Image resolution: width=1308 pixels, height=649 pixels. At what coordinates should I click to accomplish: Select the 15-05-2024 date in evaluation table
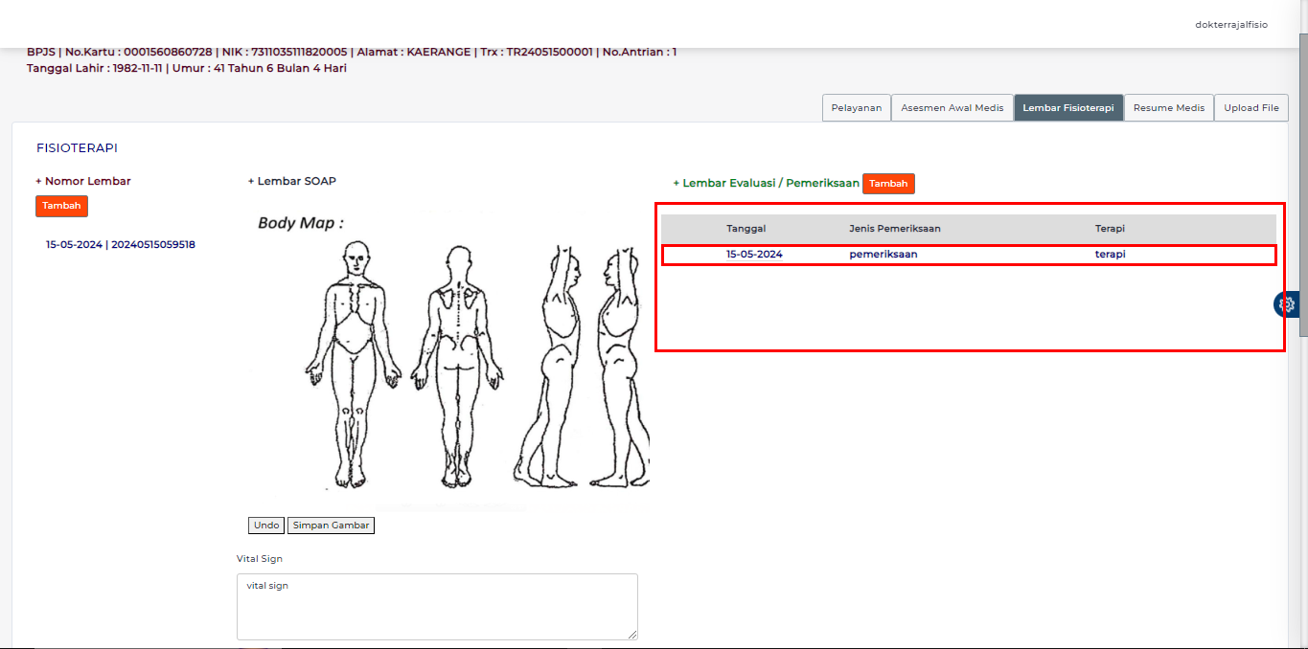pos(754,255)
